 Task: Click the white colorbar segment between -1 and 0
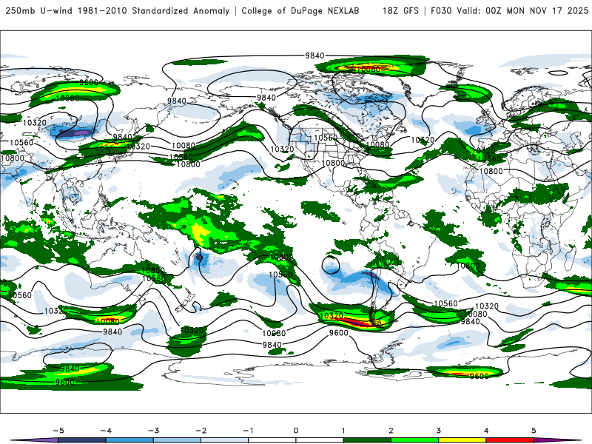pyautogui.click(x=272, y=440)
